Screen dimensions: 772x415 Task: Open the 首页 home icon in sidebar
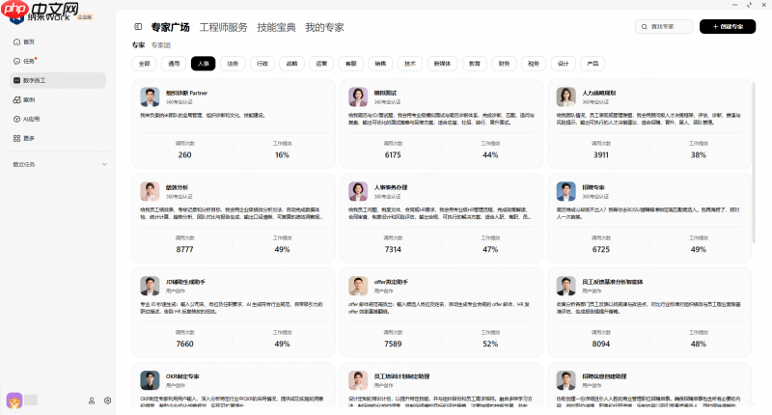[16, 41]
